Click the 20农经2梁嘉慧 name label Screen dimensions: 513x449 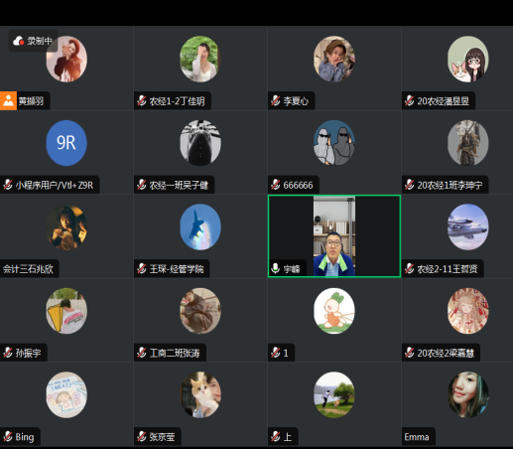click(x=446, y=353)
